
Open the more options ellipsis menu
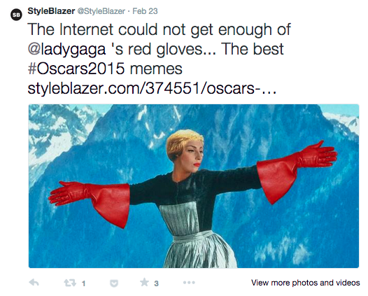[189, 283]
